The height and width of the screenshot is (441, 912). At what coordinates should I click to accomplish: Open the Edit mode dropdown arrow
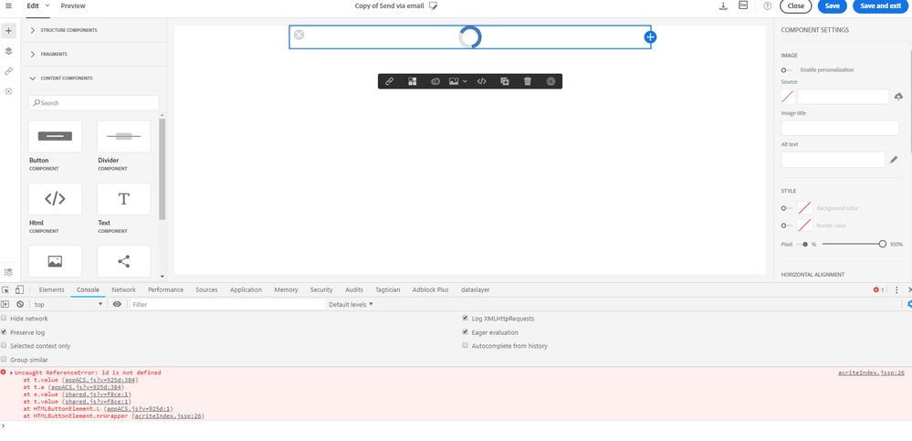point(47,5)
